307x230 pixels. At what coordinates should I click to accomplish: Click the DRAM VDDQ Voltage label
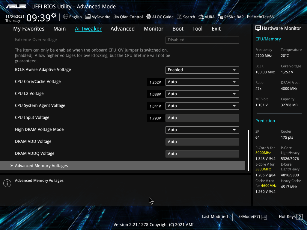(35, 154)
